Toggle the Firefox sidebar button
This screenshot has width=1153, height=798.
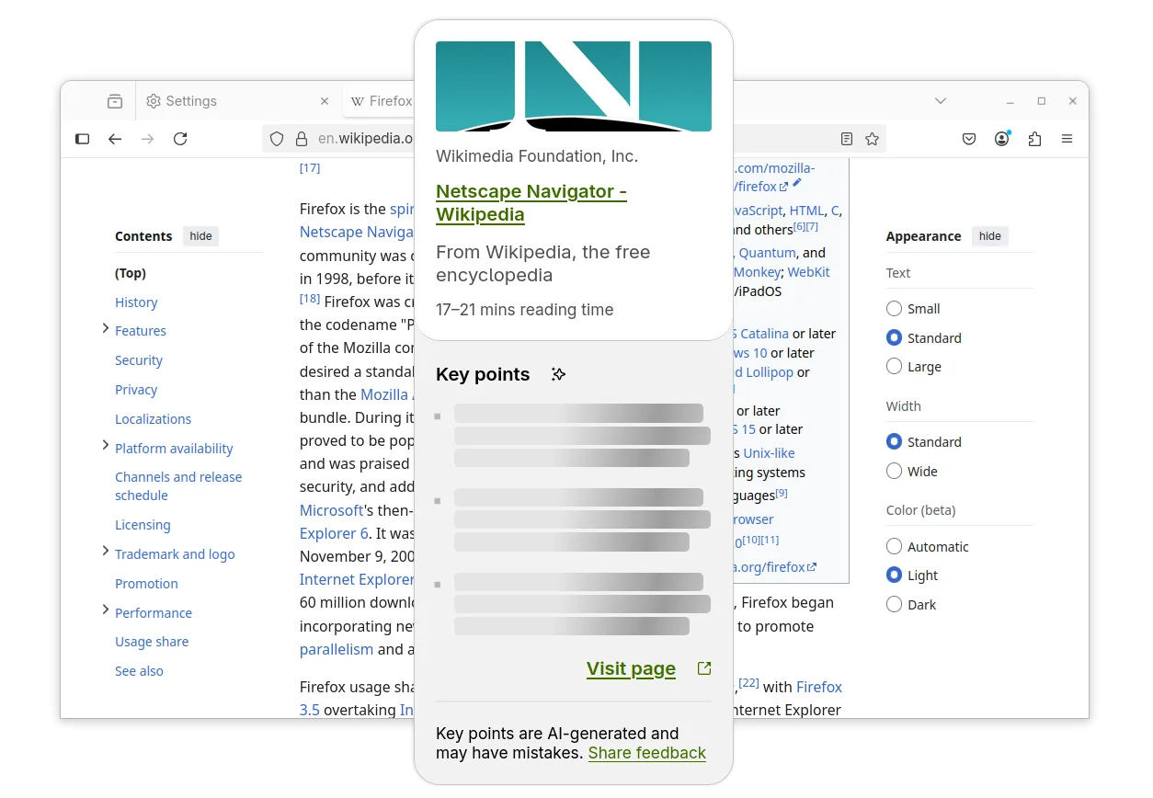(82, 139)
